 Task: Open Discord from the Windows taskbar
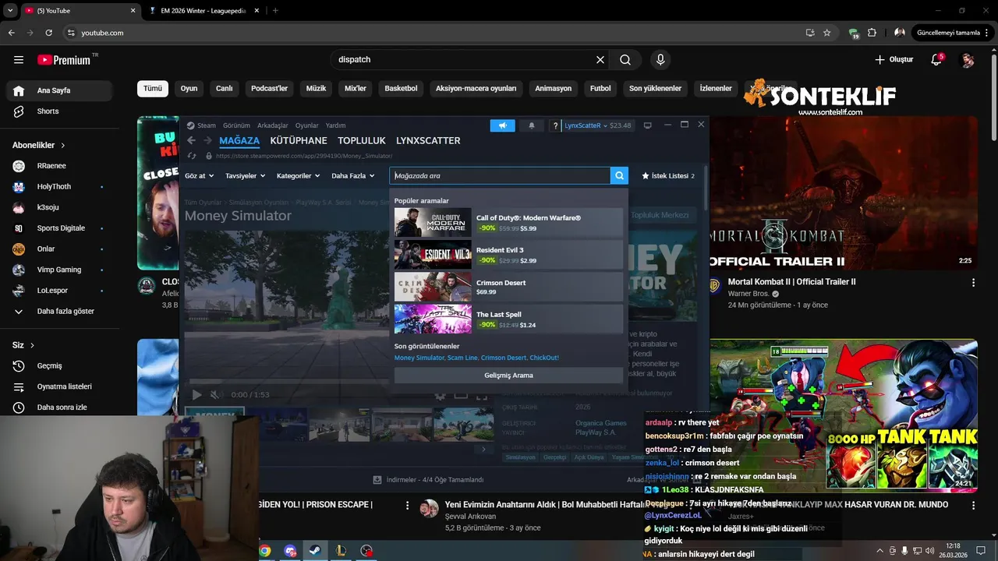point(291,551)
